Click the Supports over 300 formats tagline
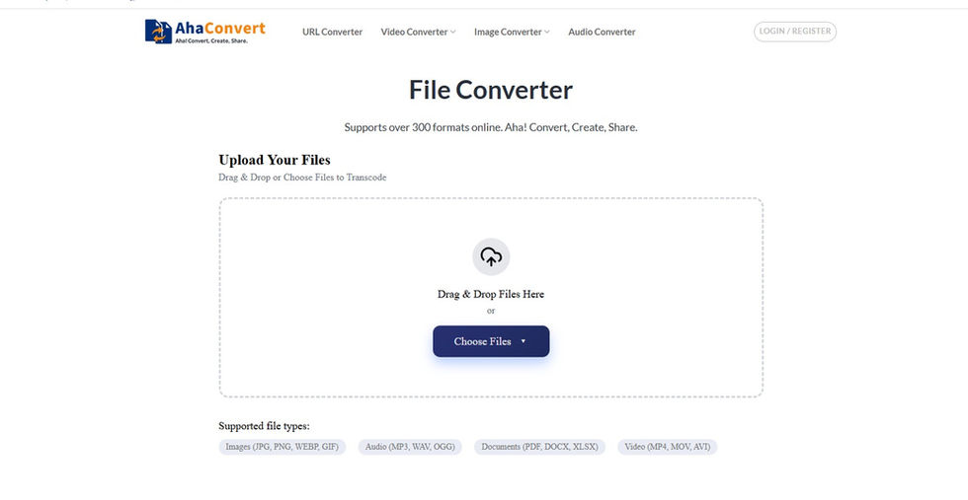This screenshot has width=968, height=500. (x=491, y=127)
